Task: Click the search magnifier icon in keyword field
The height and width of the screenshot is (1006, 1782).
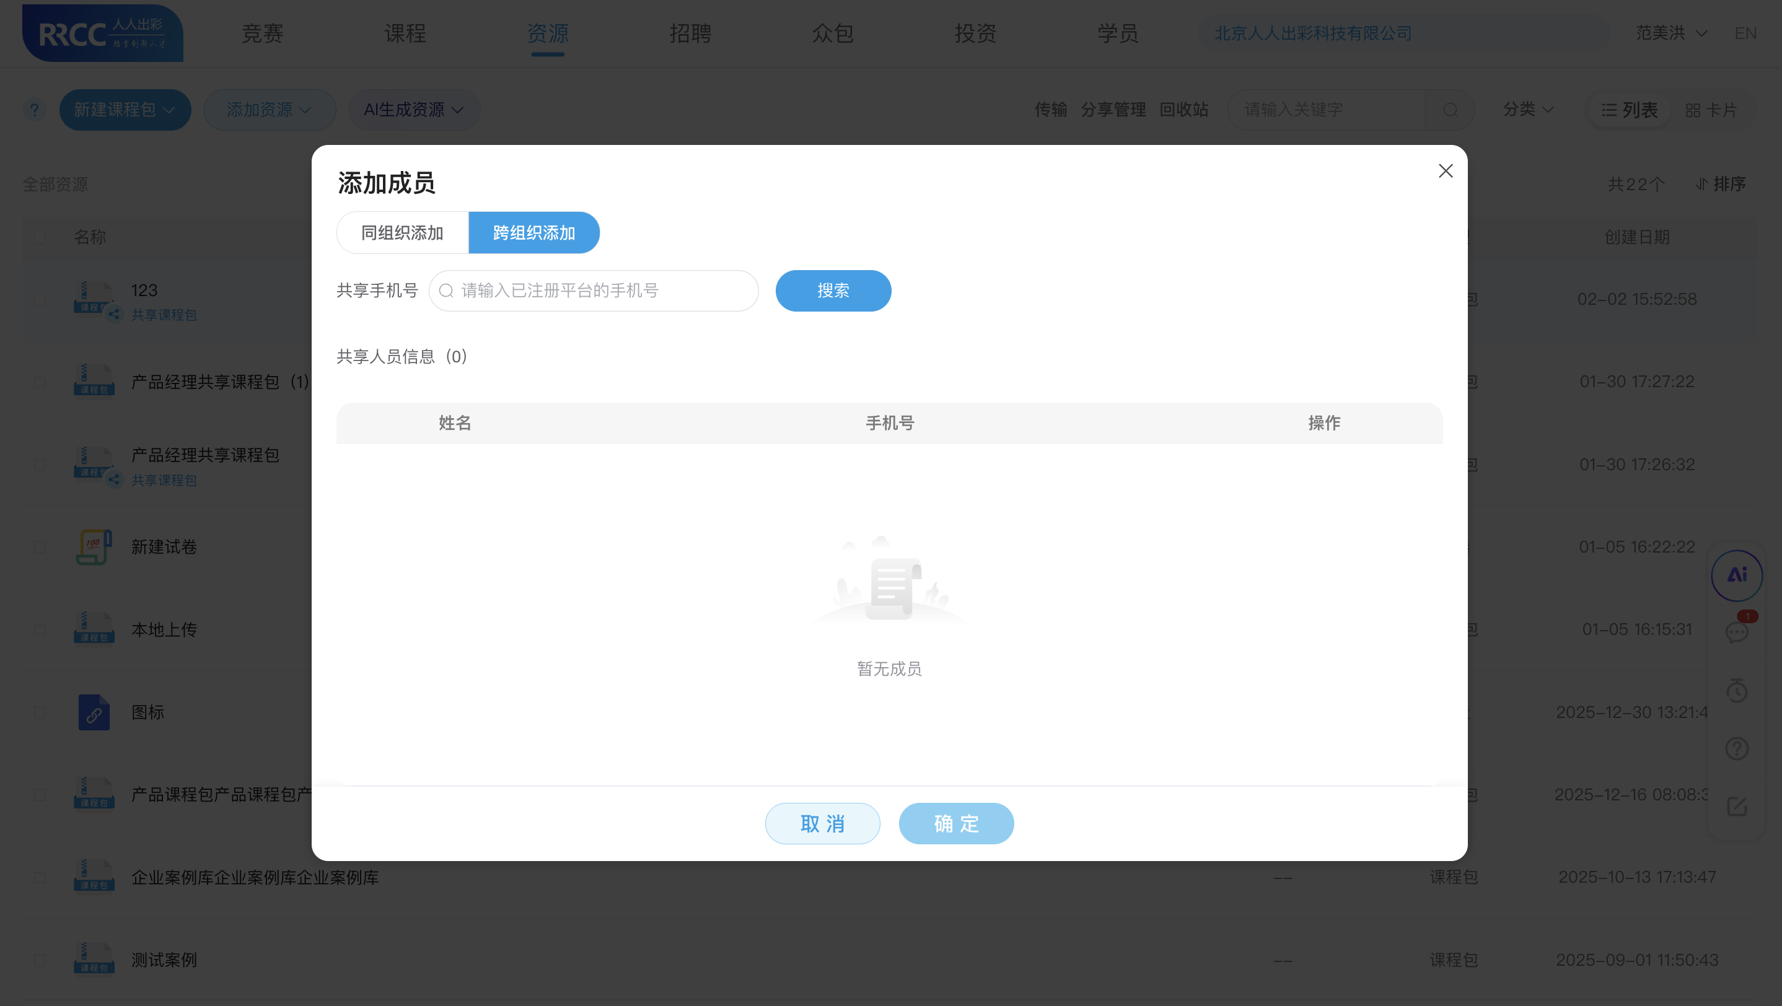Action: click(1451, 109)
